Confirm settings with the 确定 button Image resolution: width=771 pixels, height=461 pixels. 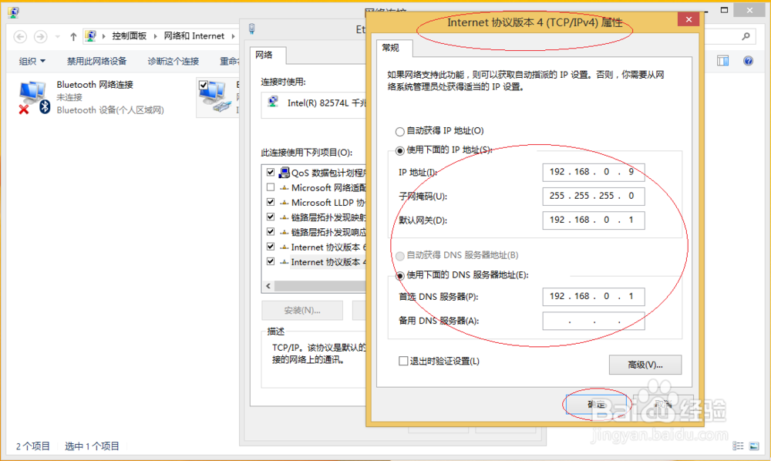click(597, 404)
